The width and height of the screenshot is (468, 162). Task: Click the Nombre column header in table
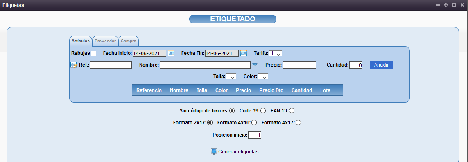179,90
